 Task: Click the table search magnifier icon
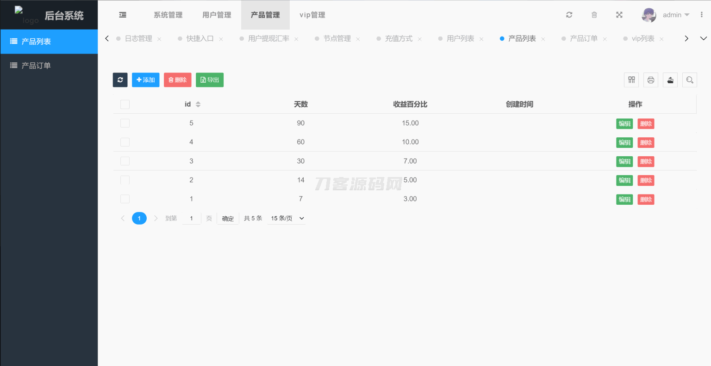pos(690,80)
